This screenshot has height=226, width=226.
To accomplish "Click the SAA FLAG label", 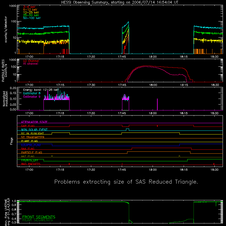I will pyautogui.click(x=28, y=149).
